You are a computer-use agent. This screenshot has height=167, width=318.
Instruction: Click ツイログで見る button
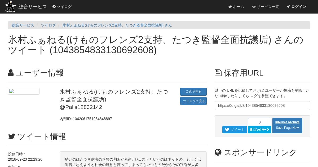(x=193, y=101)
